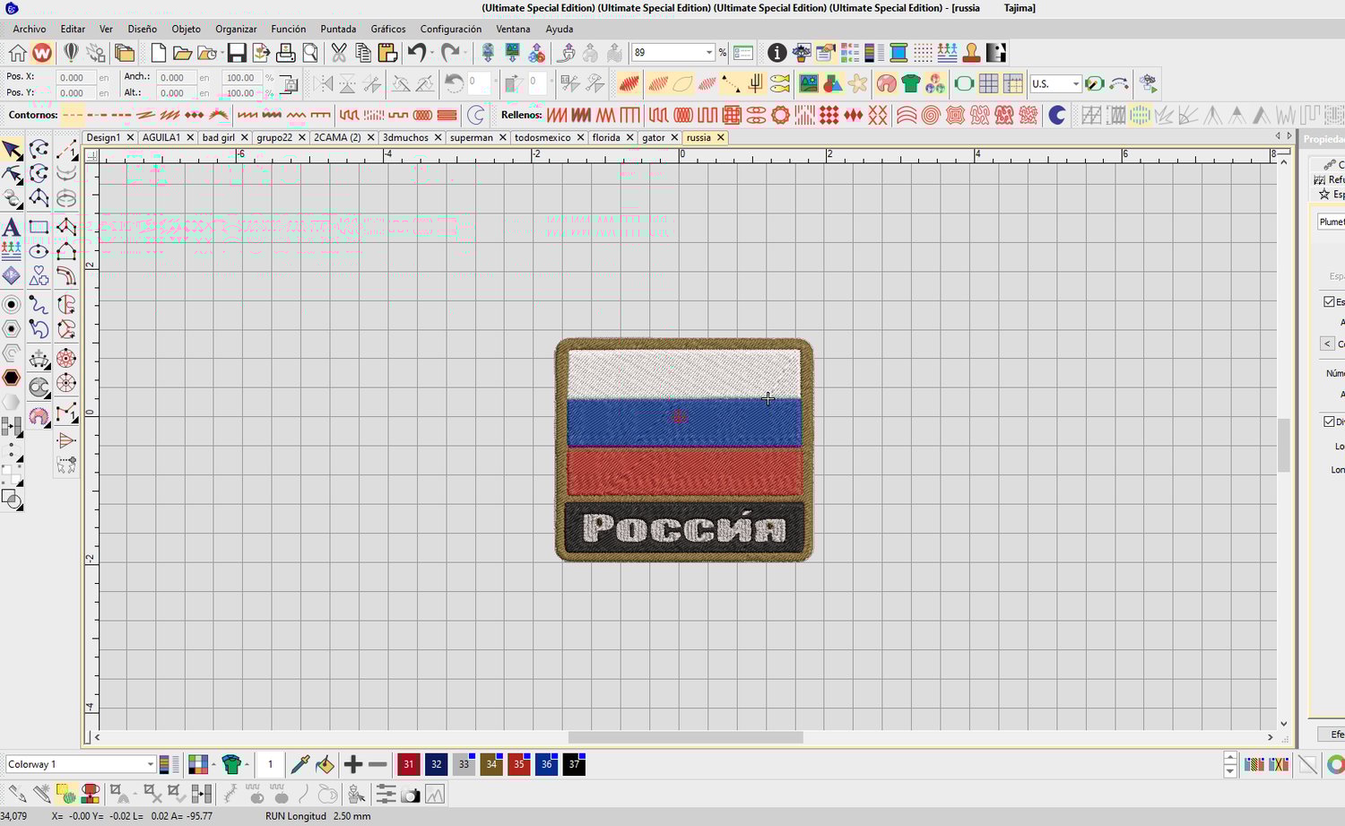This screenshot has height=826, width=1345.
Task: Select the spiral fill stitch type
Action: pos(931,115)
